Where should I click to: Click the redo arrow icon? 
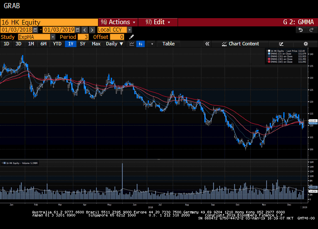312,30
